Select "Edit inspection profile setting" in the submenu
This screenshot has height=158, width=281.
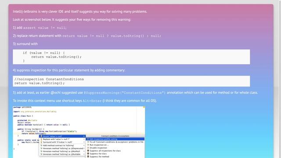pos(115,139)
